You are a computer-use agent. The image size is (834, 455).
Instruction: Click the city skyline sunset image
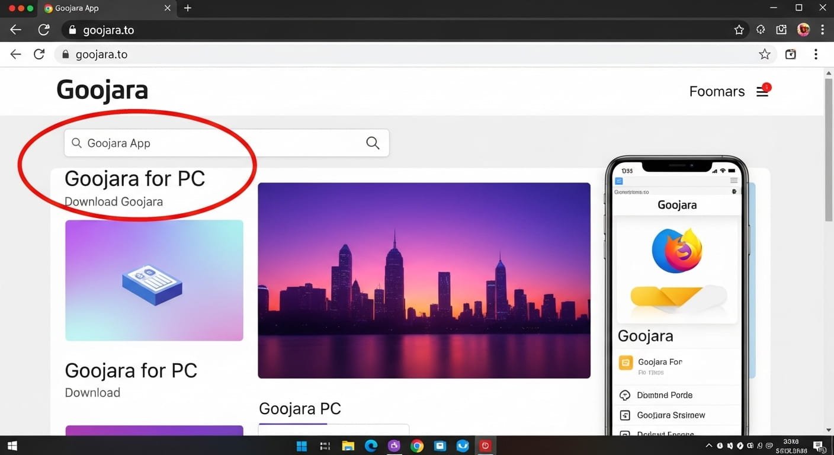coord(424,280)
